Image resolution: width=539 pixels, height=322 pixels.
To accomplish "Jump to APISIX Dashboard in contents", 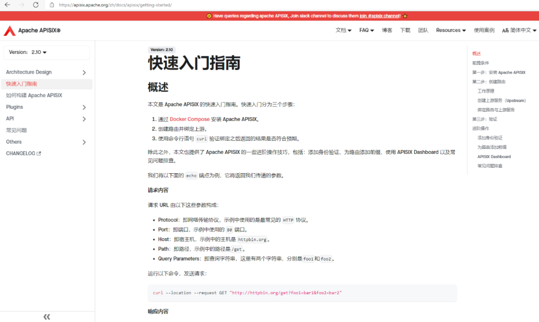I will [x=494, y=157].
